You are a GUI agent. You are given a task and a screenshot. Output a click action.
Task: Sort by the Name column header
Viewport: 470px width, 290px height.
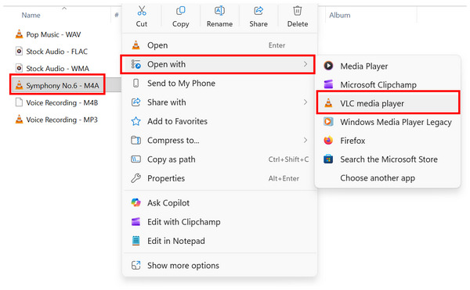point(31,16)
